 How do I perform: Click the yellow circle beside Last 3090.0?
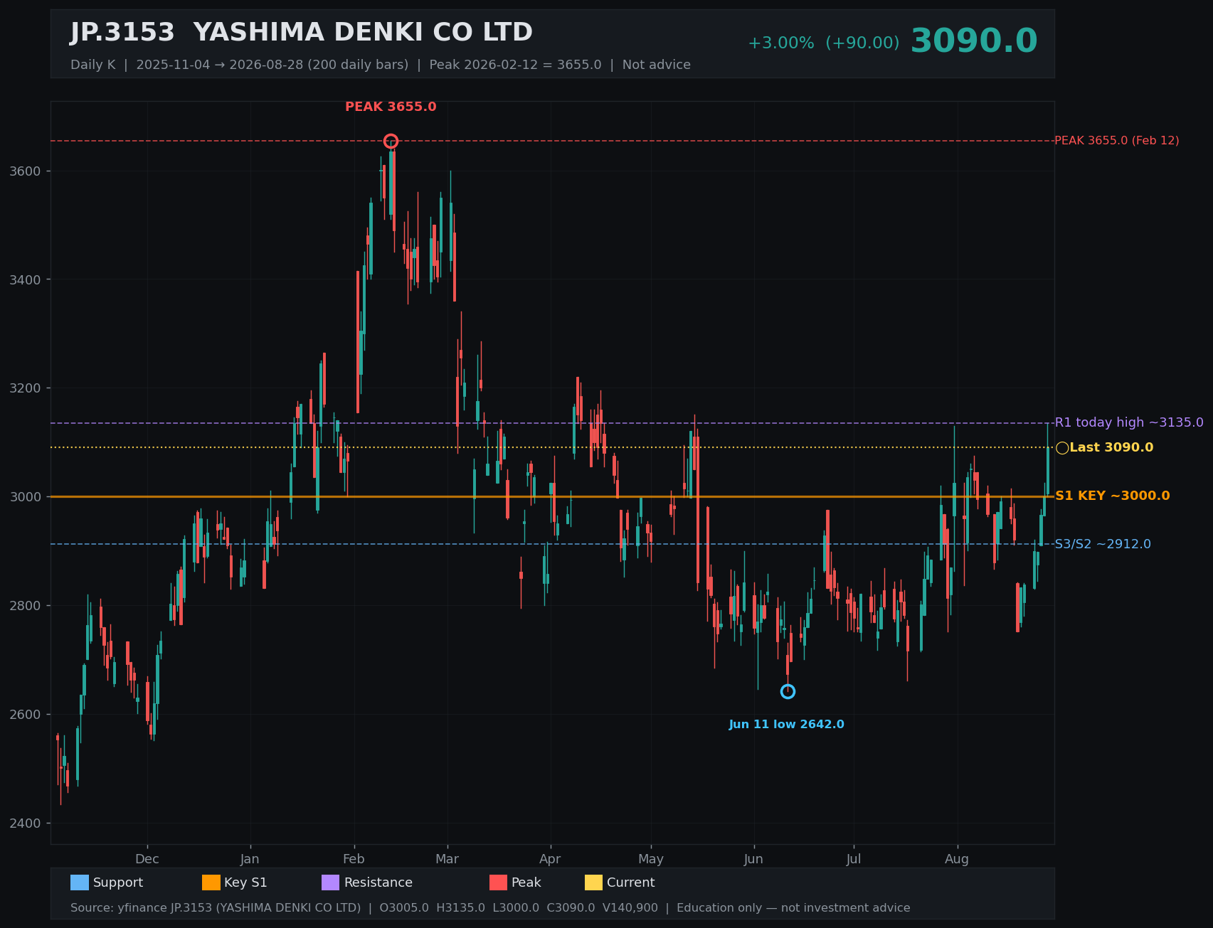1062,447
